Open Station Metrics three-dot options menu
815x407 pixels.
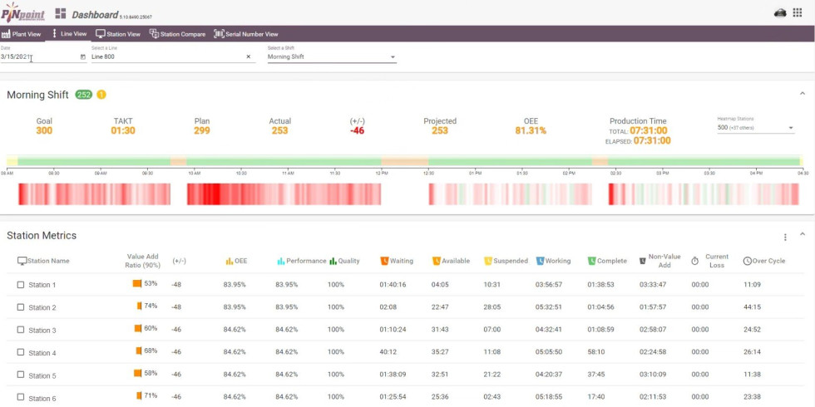(785, 238)
